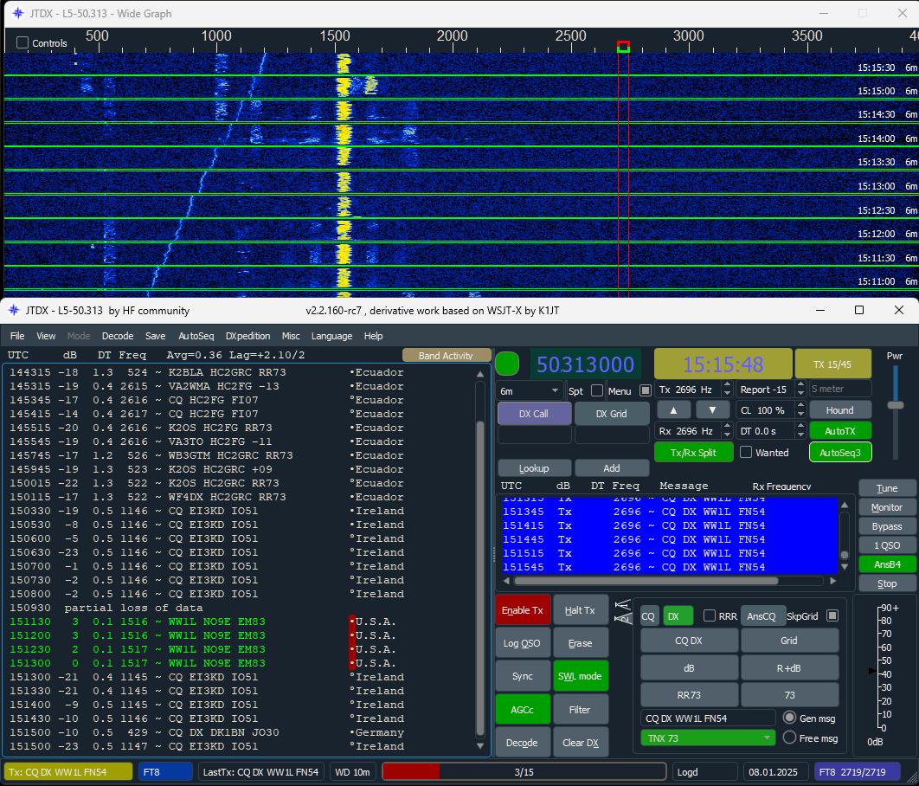
Task: Toggle the SkpGrid checkbox
Action: coord(832,615)
